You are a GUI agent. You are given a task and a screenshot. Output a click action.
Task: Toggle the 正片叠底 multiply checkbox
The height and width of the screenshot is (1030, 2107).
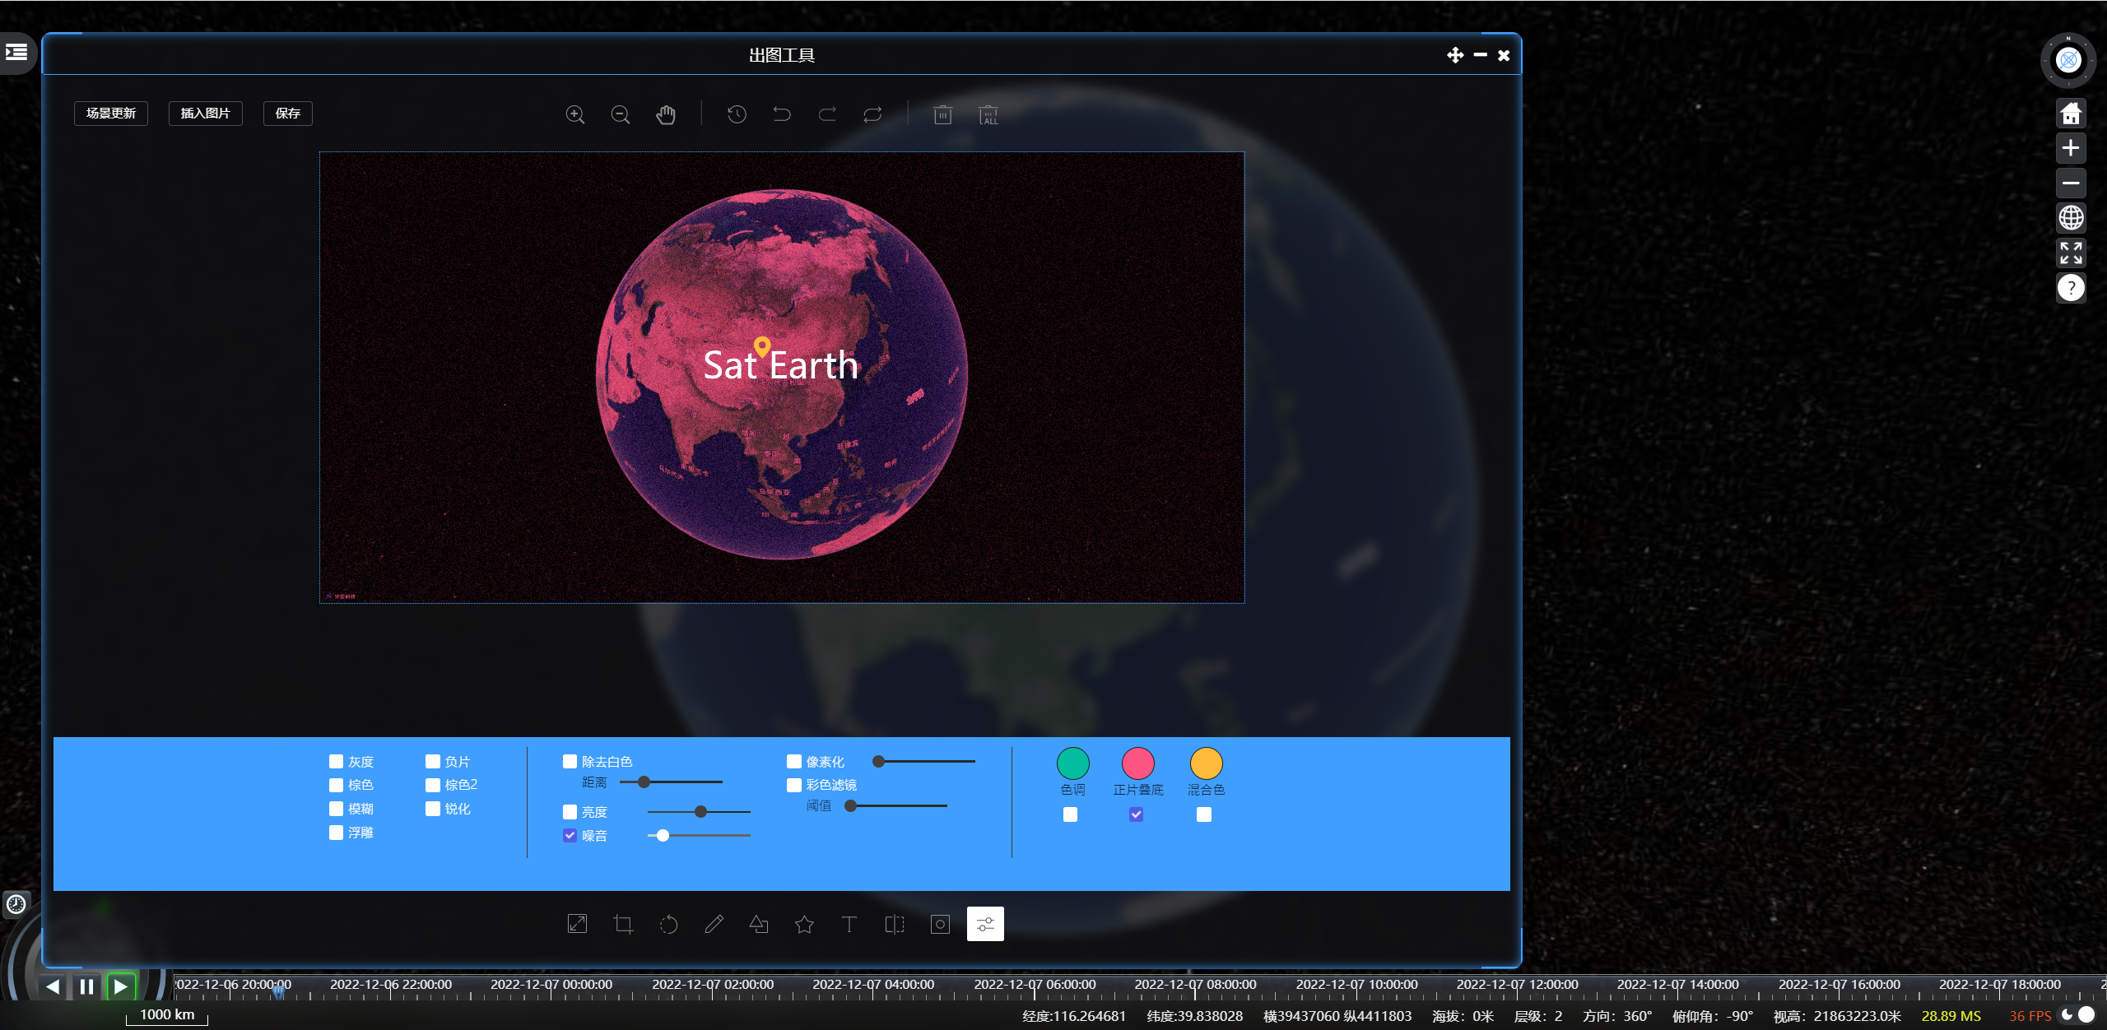(x=1136, y=814)
